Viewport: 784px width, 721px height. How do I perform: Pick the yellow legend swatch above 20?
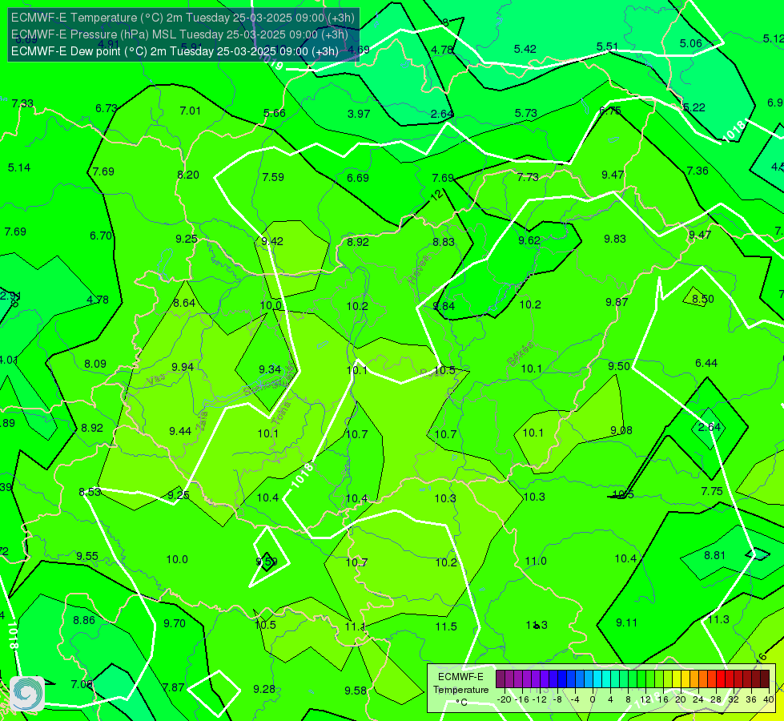point(677,679)
